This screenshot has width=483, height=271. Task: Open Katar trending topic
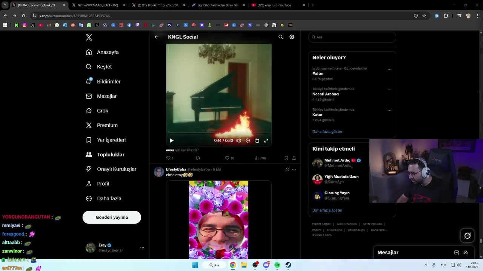pos(317,114)
